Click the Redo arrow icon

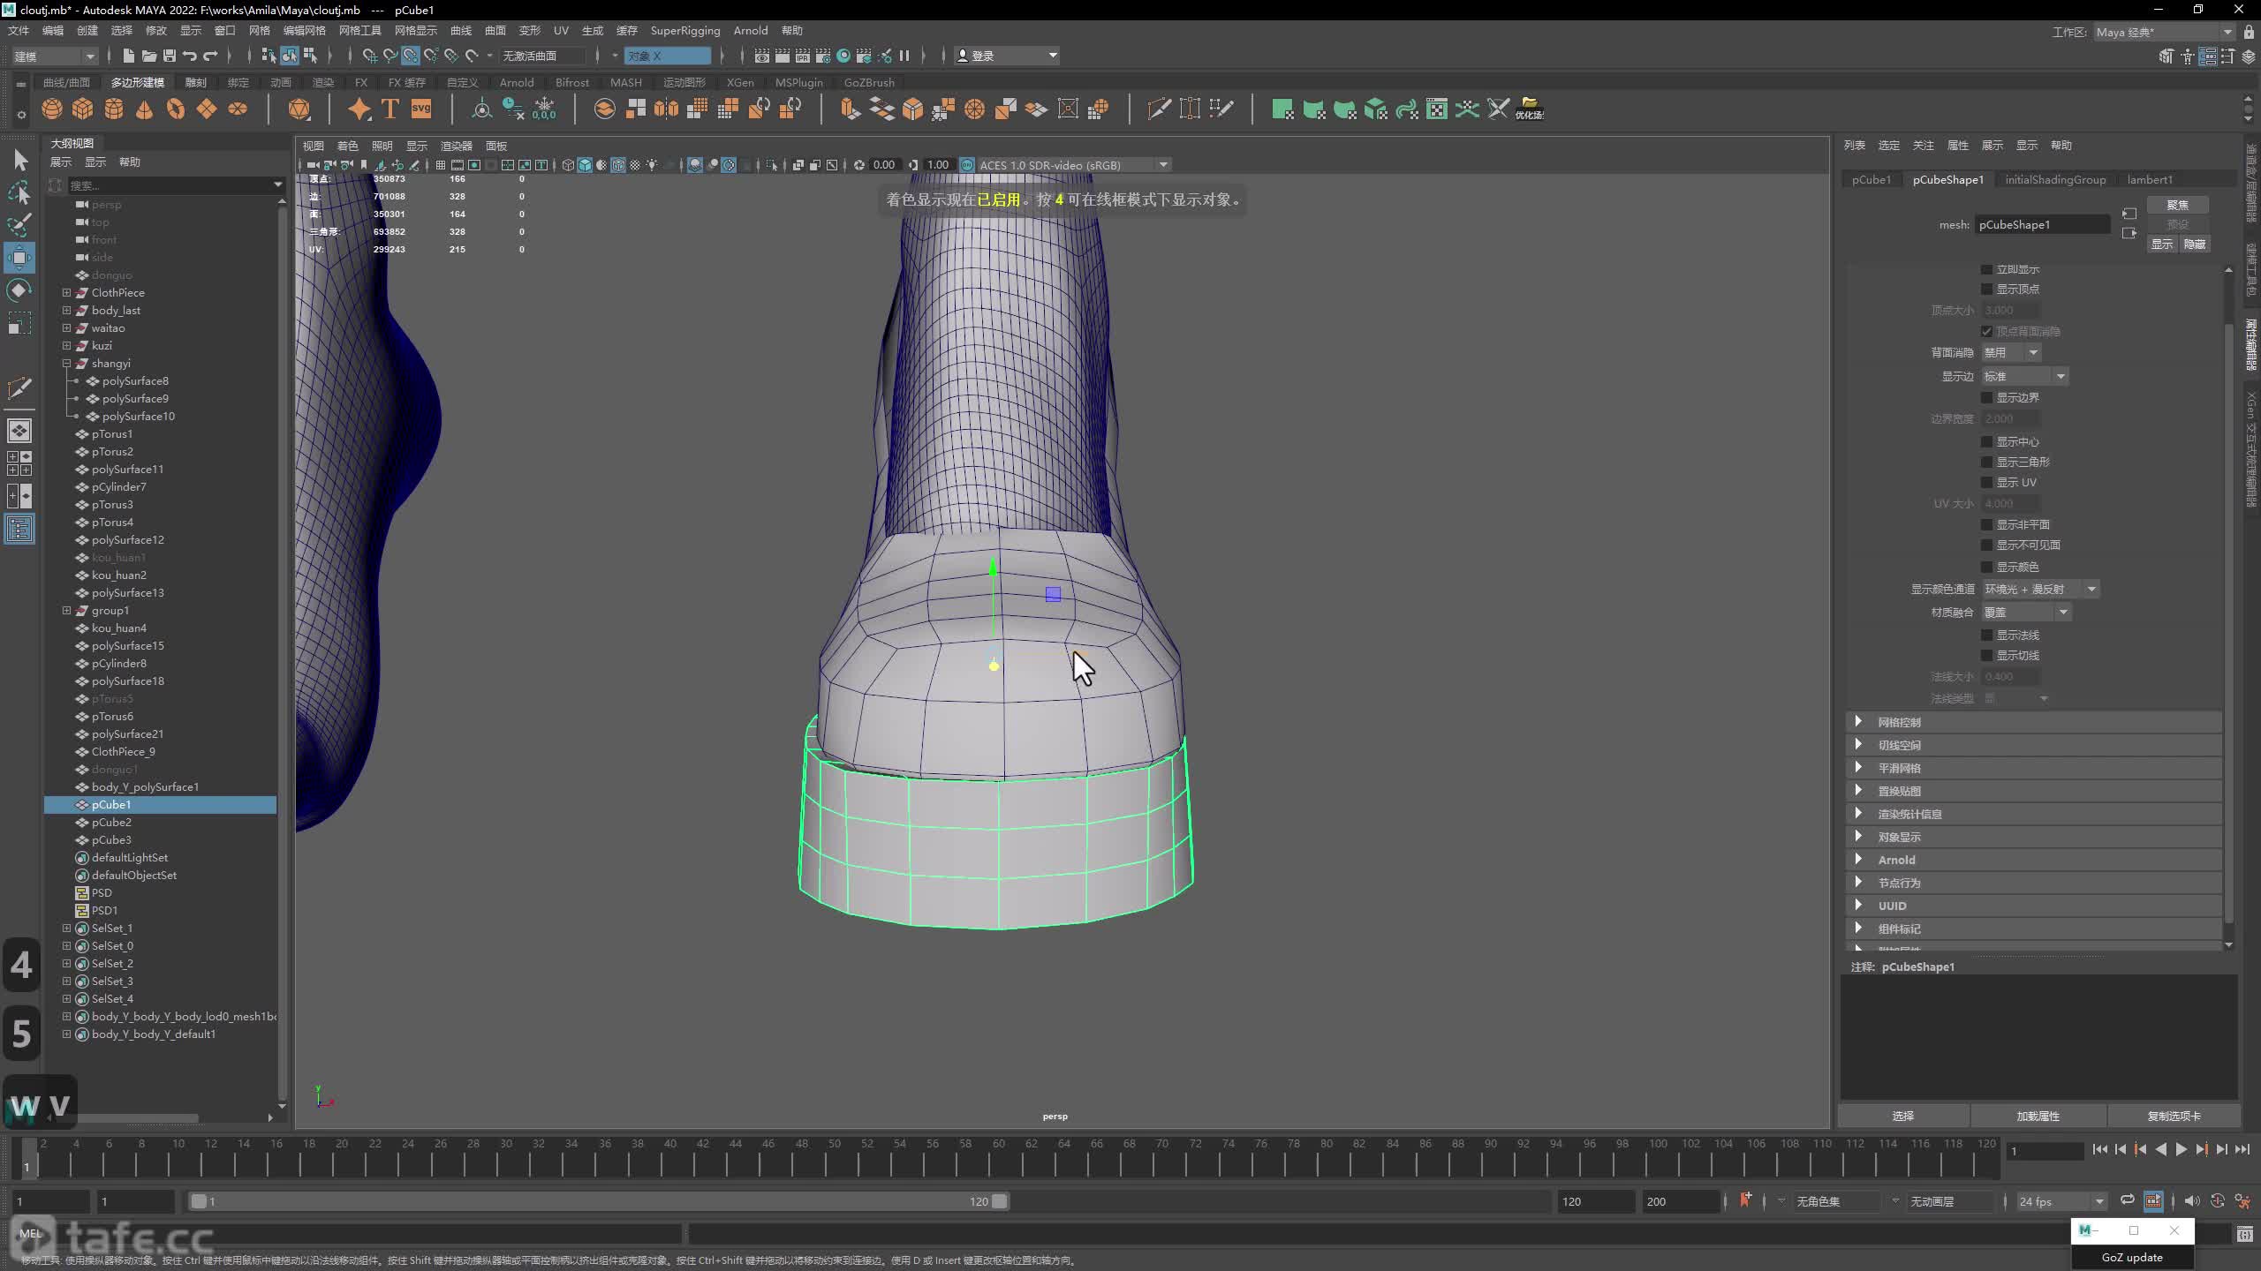[210, 56]
